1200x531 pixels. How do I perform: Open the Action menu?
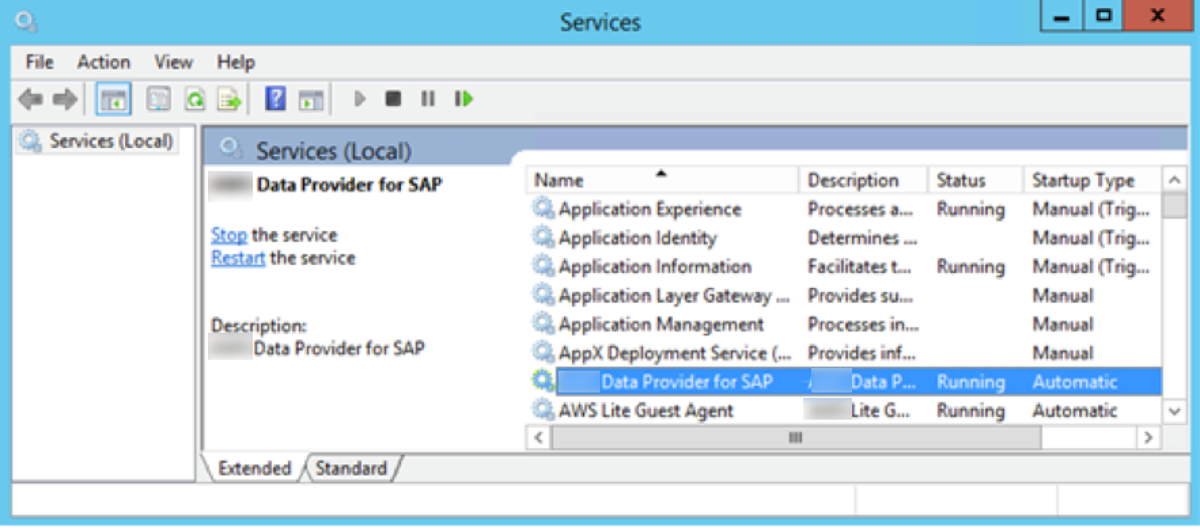point(103,62)
